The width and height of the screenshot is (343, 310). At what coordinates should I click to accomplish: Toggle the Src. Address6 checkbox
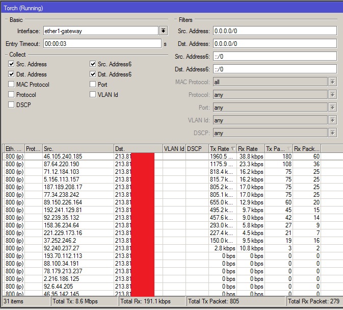93,64
